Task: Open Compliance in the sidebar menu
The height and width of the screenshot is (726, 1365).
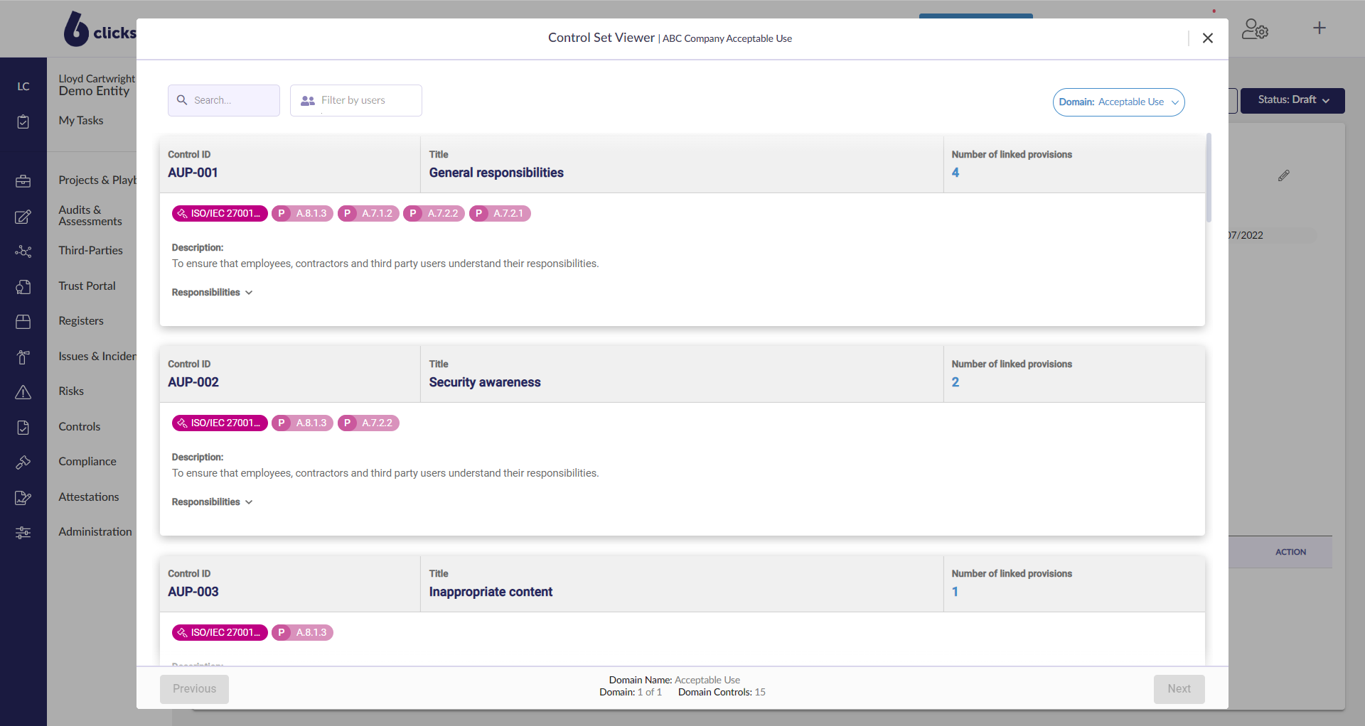Action: [87, 462]
